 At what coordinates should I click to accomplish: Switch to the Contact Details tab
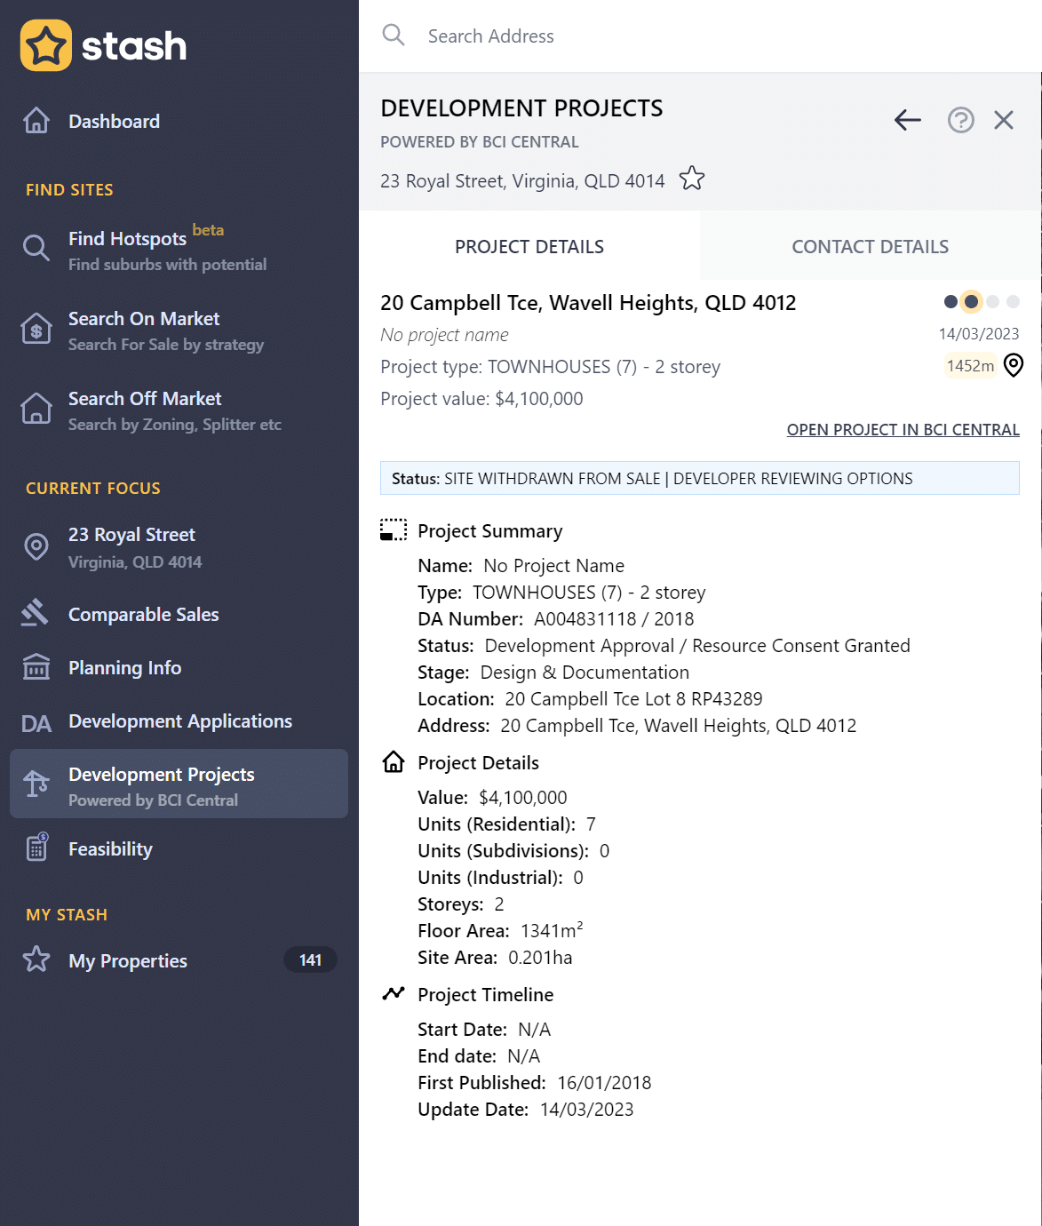pyautogui.click(x=871, y=246)
